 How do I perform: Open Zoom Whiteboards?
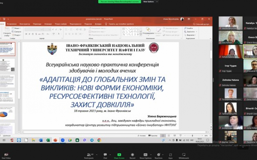click(x=184, y=156)
